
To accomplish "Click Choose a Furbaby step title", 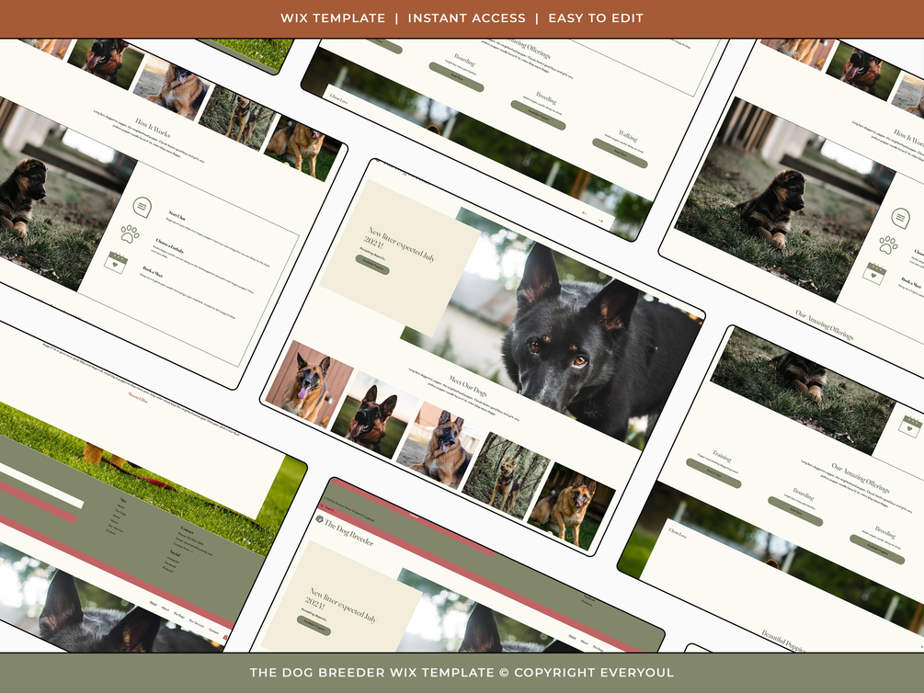I will [x=170, y=245].
